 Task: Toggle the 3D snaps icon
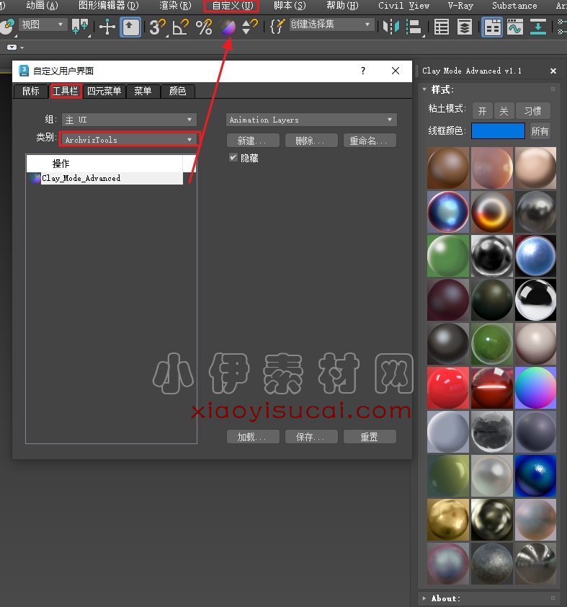(x=156, y=27)
